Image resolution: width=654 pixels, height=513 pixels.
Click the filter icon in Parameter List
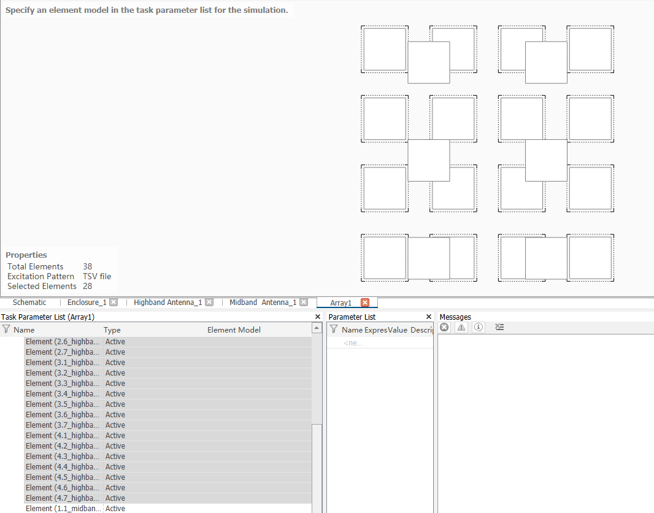[334, 330]
